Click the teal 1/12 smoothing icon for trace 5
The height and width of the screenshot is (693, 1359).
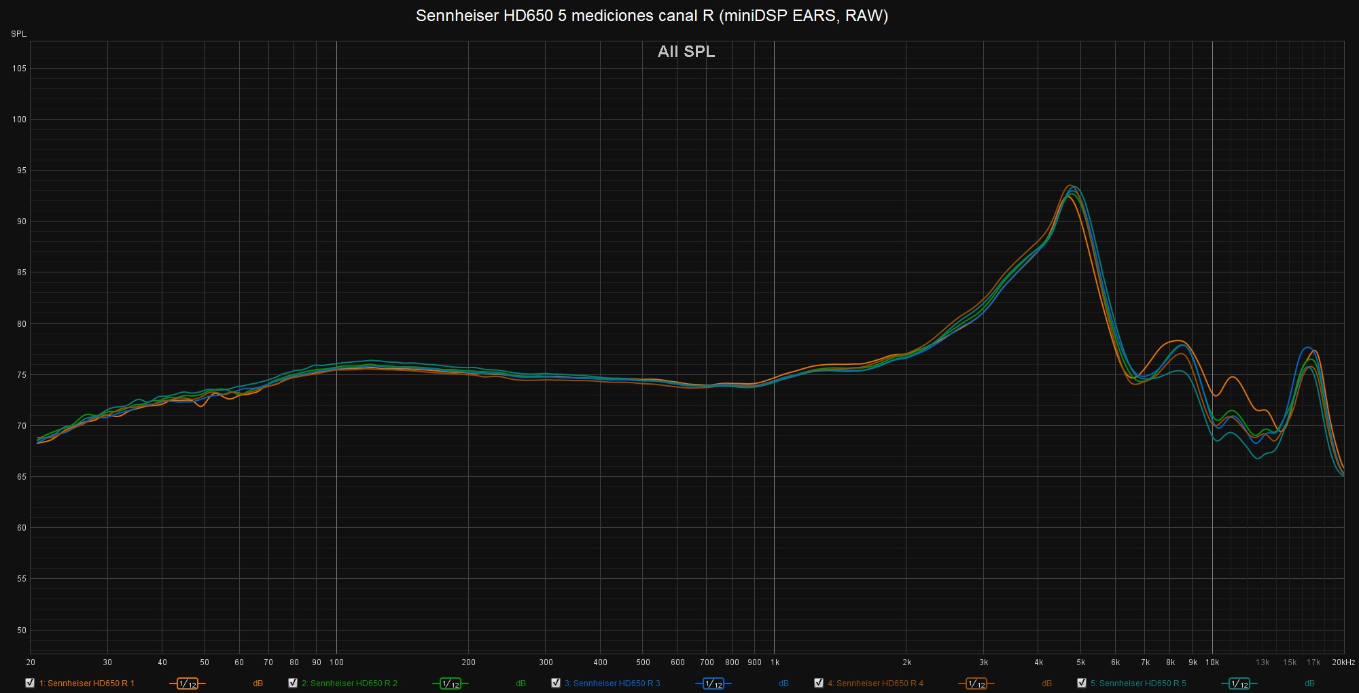coord(1239,683)
